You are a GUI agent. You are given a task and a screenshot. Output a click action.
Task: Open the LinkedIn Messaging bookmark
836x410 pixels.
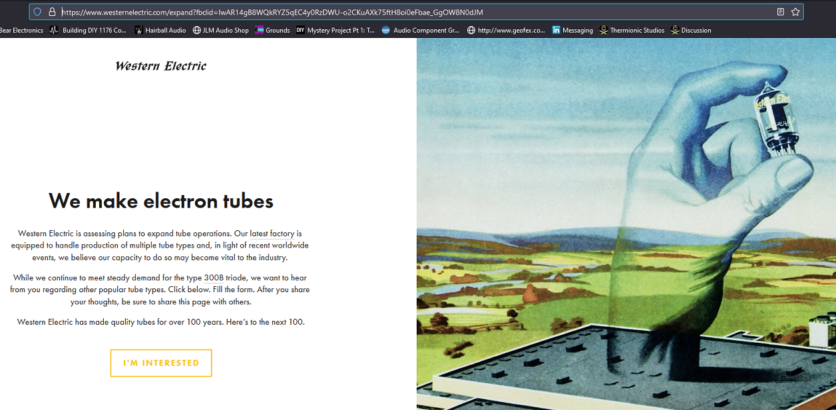click(572, 30)
